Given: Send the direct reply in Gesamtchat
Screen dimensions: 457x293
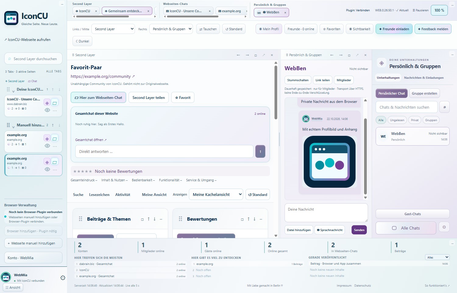Looking at the screenshot, I should (x=260, y=151).
